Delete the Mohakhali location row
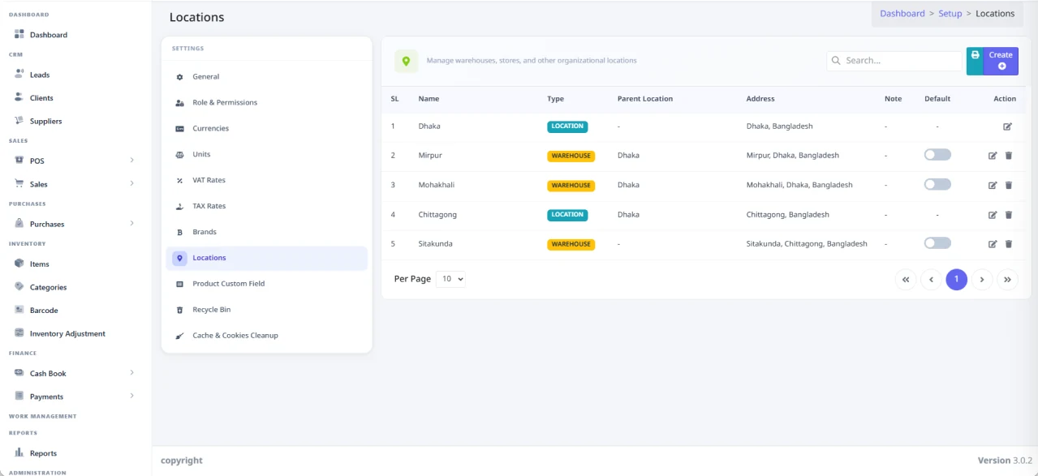 click(x=1009, y=185)
